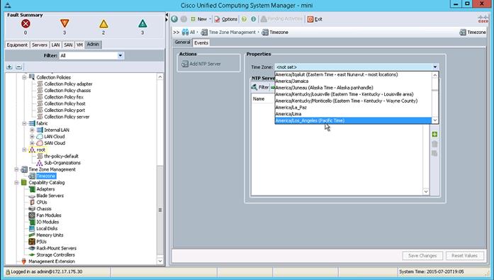The image size is (494, 280).
Task: Expand the Internal LAN node
Action: pyautogui.click(x=32, y=130)
